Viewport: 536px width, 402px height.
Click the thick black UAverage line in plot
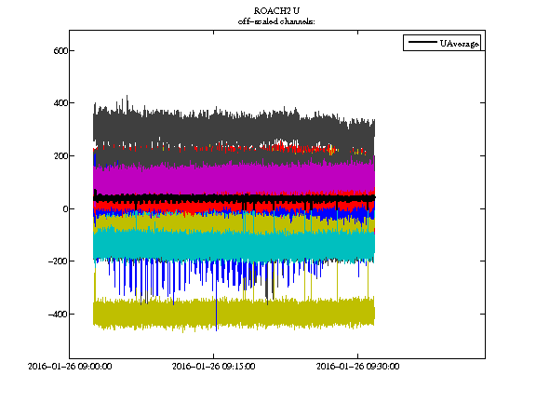pyautogui.click(x=234, y=198)
